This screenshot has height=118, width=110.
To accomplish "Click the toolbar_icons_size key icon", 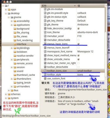I will coord(45,71).
